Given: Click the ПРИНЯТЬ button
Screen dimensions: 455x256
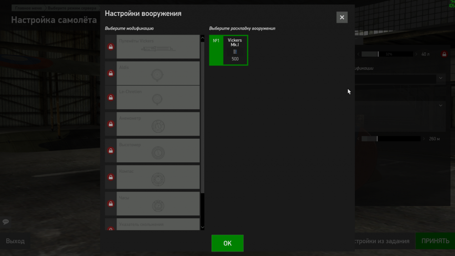Looking at the screenshot, I should point(435,241).
